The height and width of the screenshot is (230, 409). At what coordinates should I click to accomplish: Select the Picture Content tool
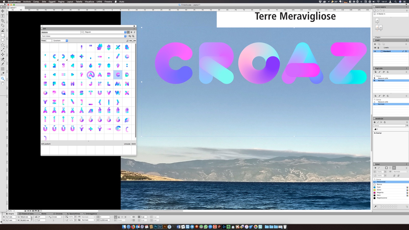(3, 30)
